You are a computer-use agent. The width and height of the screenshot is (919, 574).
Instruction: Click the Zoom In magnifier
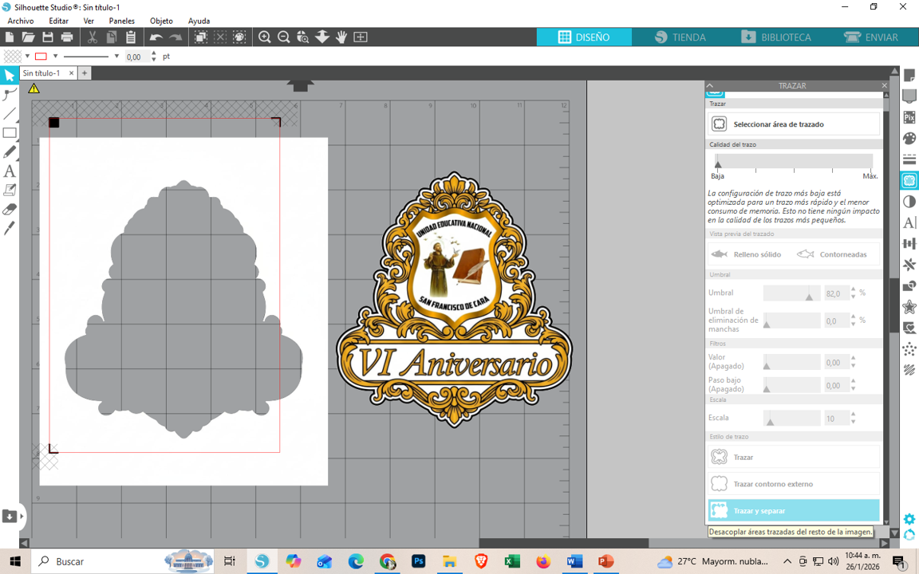coord(264,37)
